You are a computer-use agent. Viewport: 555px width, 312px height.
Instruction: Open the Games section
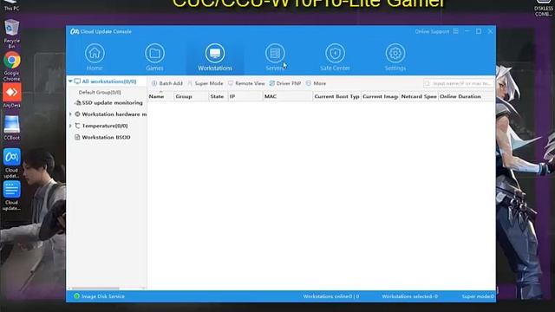[x=154, y=57]
